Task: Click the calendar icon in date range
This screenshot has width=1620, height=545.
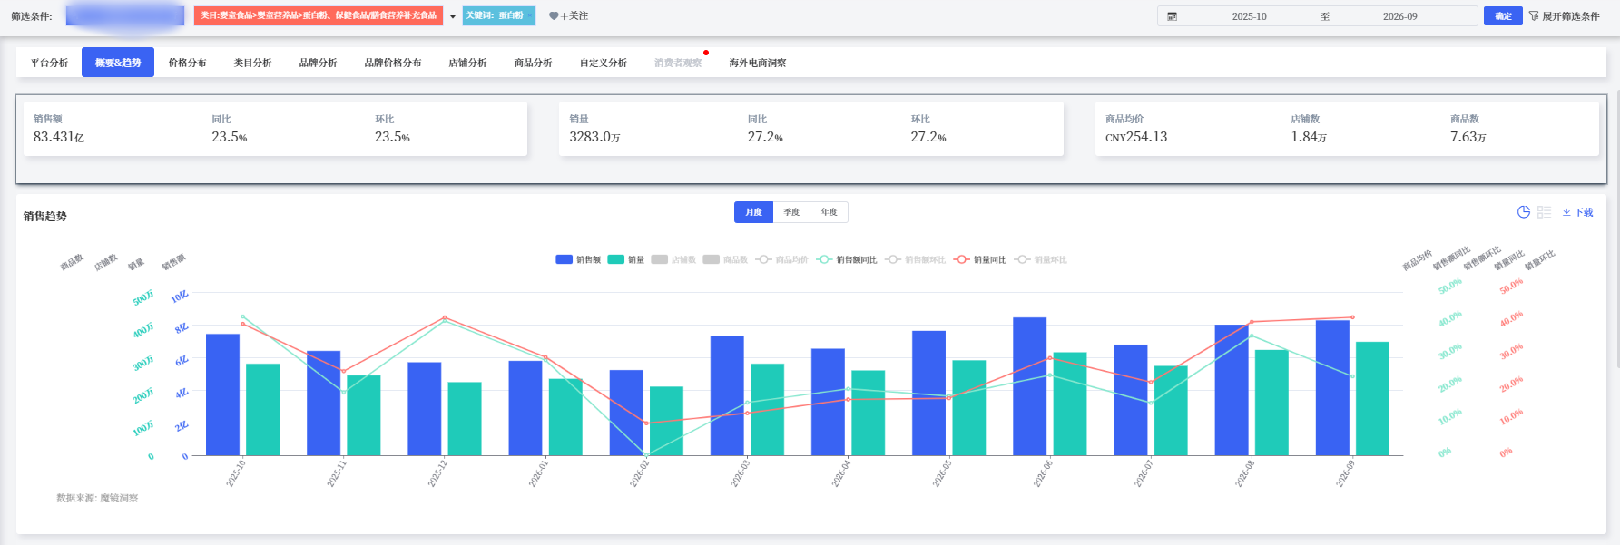Action: point(1172,16)
